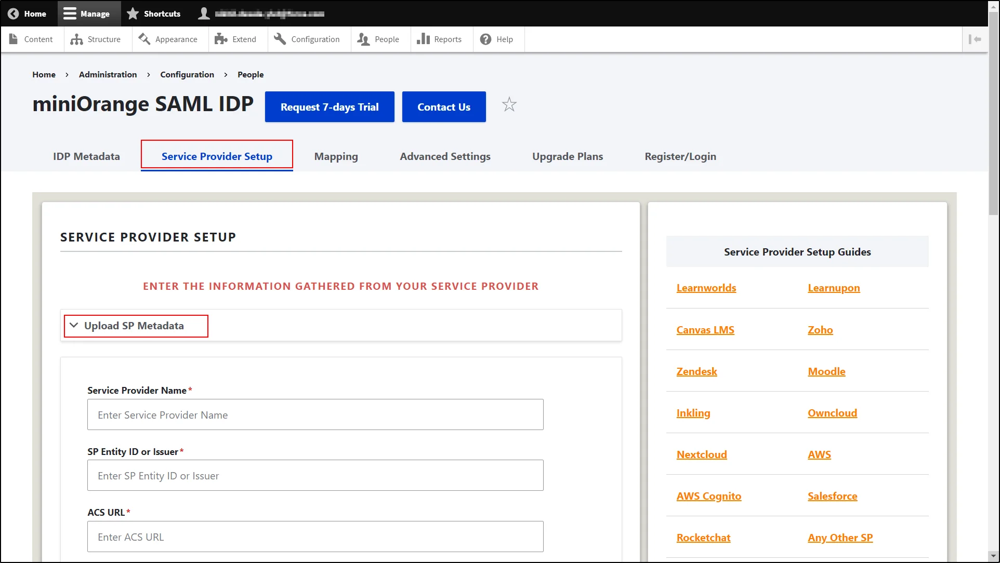The height and width of the screenshot is (563, 1000).
Task: Open the Nextcloud setup guide
Action: (x=702, y=454)
